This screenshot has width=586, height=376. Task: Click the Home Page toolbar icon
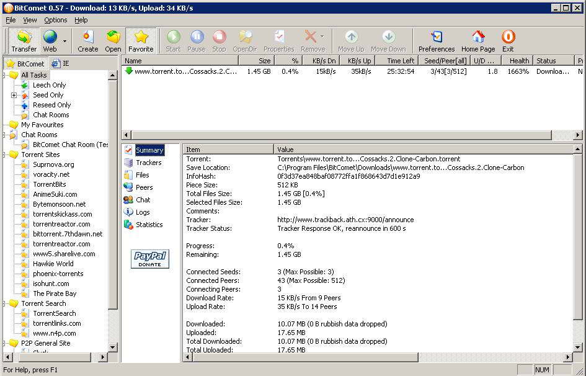[478, 41]
